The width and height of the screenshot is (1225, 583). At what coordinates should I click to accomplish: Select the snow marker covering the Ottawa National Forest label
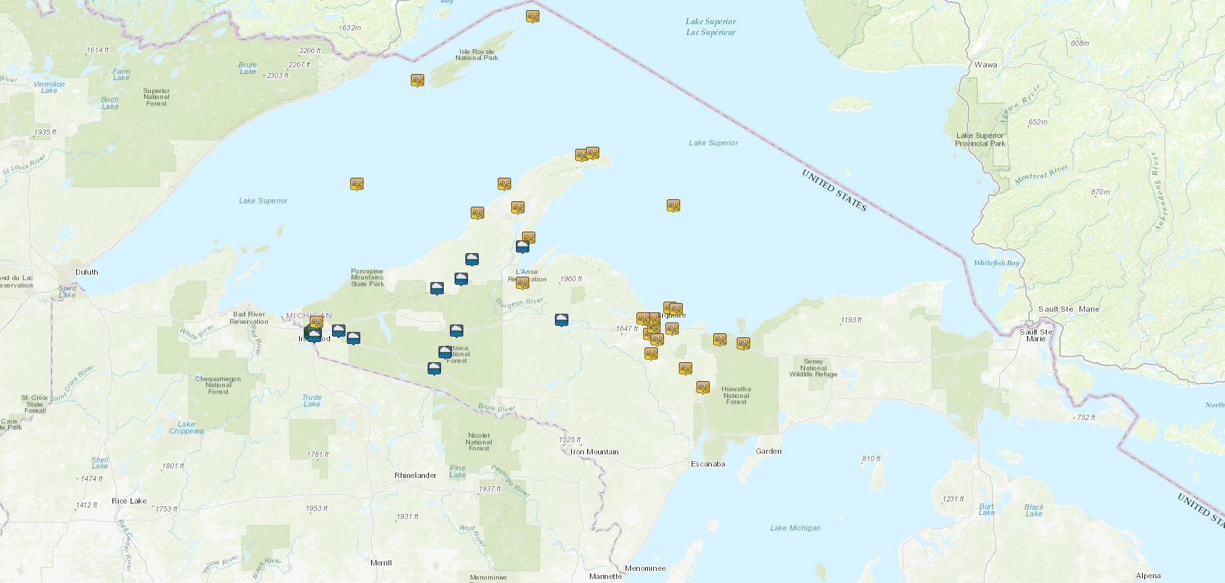pyautogui.click(x=445, y=352)
